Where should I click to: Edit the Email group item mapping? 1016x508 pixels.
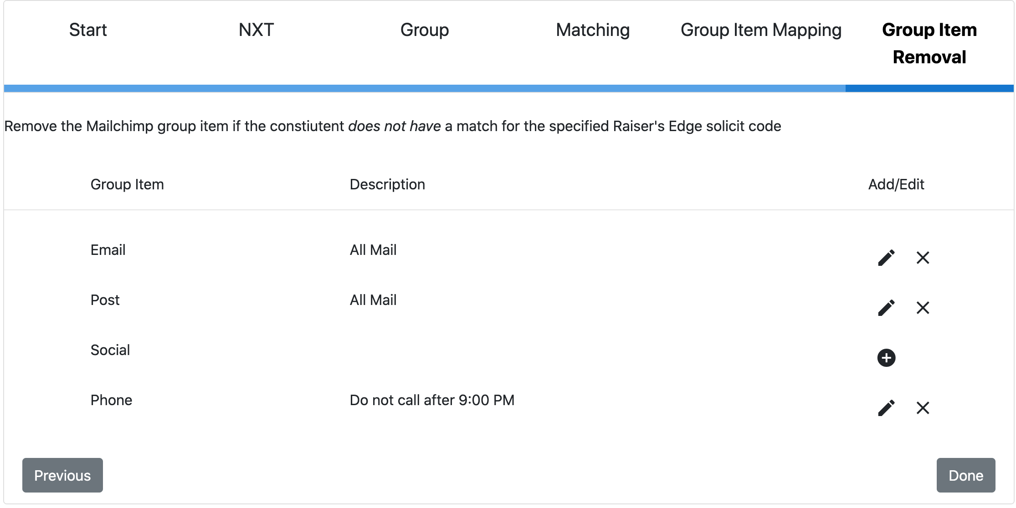pos(886,258)
